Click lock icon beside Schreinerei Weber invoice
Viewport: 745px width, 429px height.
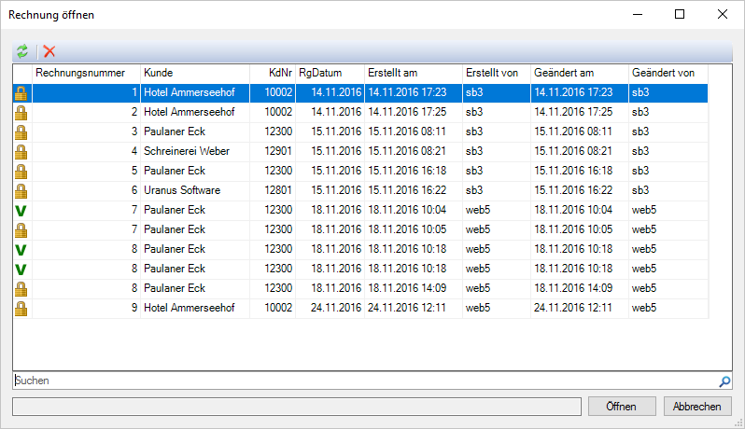tap(21, 151)
